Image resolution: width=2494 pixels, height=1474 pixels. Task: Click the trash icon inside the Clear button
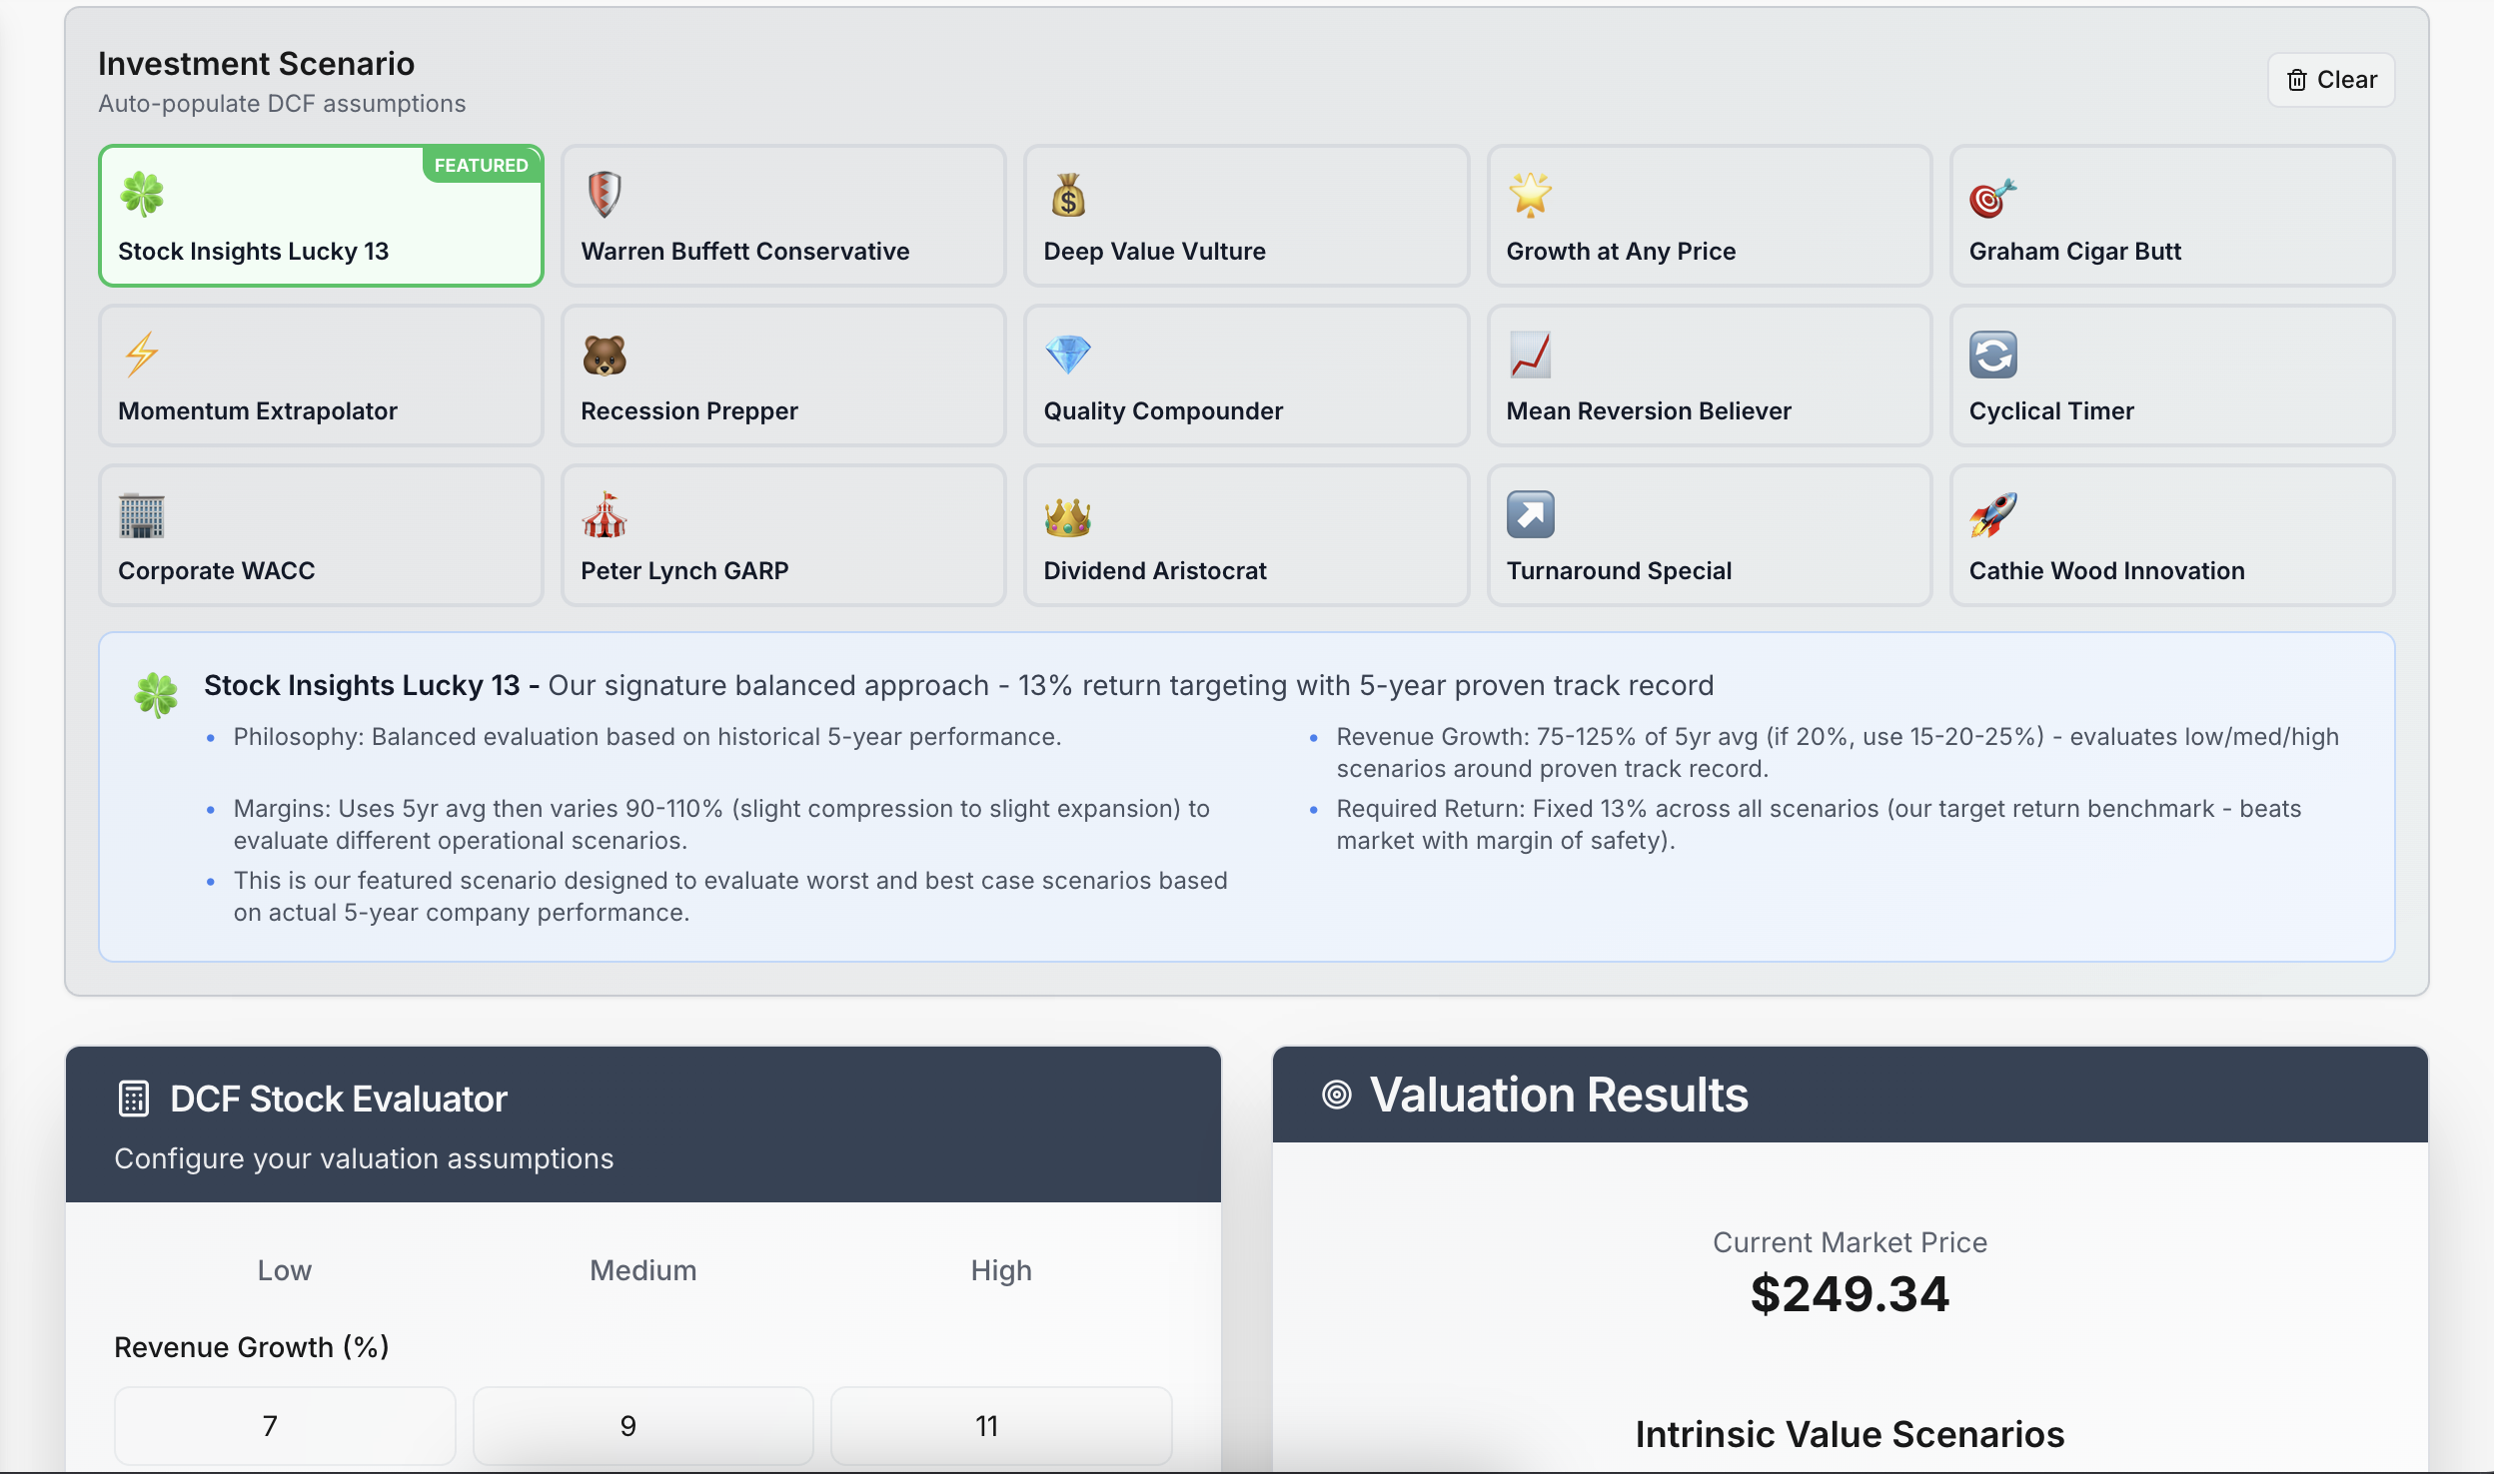pos(2296,79)
